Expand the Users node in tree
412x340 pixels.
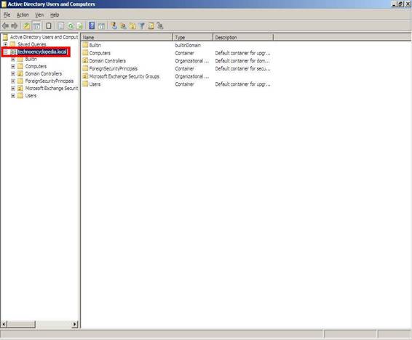[x=13, y=96]
